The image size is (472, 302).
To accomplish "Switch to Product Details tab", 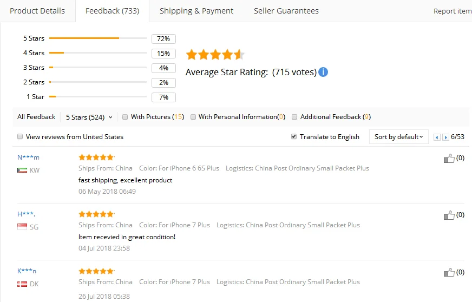I will [x=37, y=11].
